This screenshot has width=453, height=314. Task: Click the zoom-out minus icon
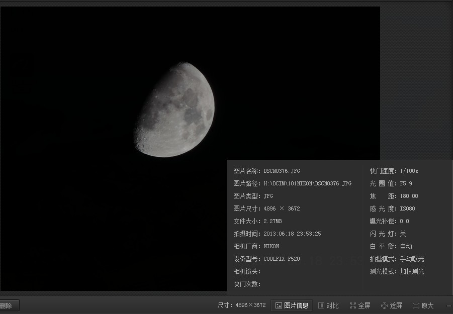tap(449, 306)
